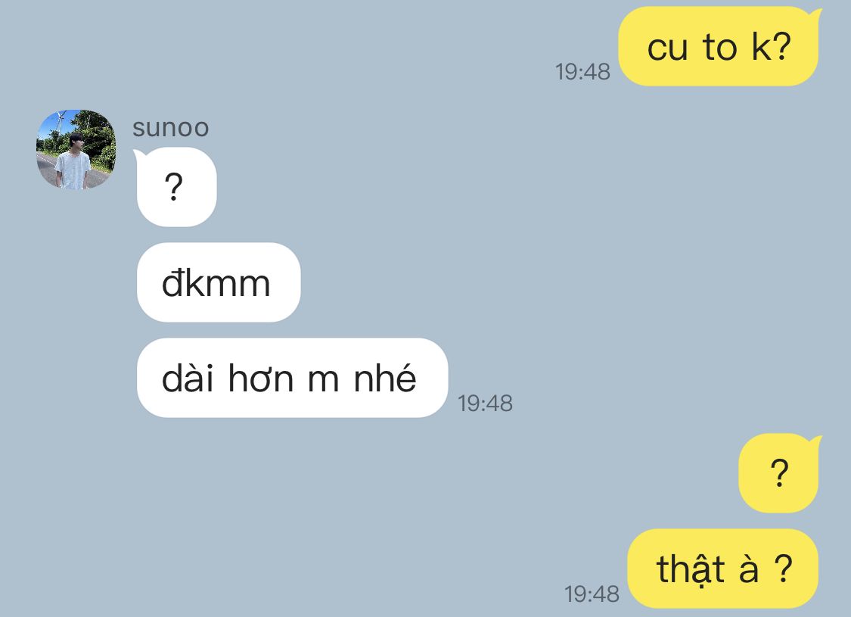Click the word 'thật' in the yellow bubble

coord(691,570)
